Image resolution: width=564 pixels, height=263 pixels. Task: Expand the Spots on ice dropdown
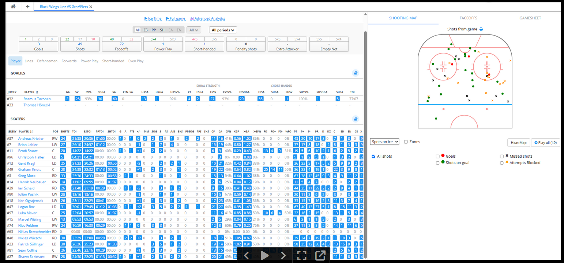(x=384, y=142)
